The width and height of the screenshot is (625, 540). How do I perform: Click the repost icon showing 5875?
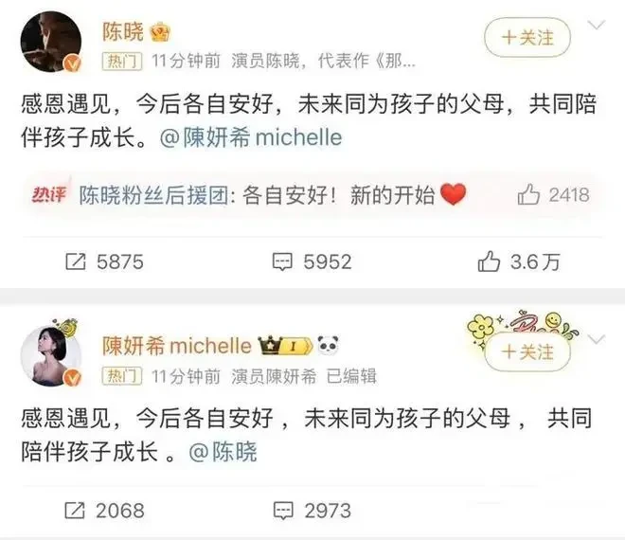point(76,261)
